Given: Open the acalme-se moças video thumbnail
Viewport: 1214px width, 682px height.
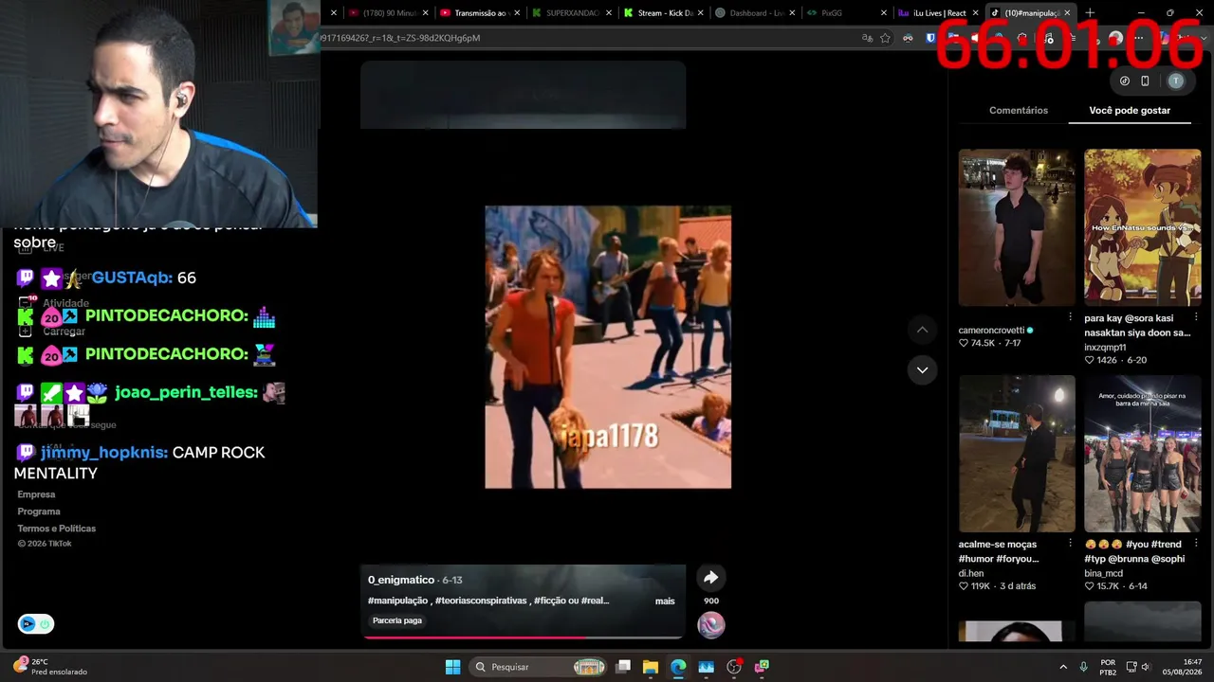Looking at the screenshot, I should coord(1017,454).
